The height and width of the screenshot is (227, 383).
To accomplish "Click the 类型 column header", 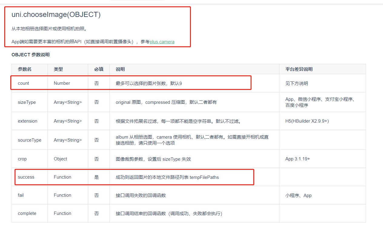I will (58, 69).
